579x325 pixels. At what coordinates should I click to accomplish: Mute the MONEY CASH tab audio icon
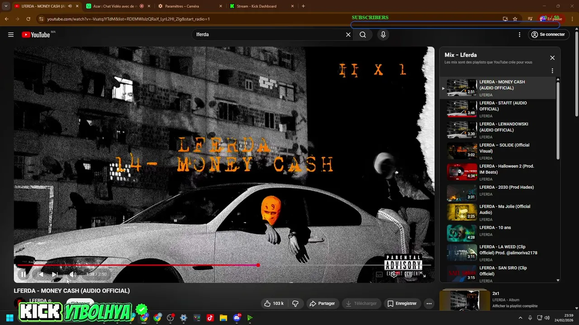coord(70,6)
